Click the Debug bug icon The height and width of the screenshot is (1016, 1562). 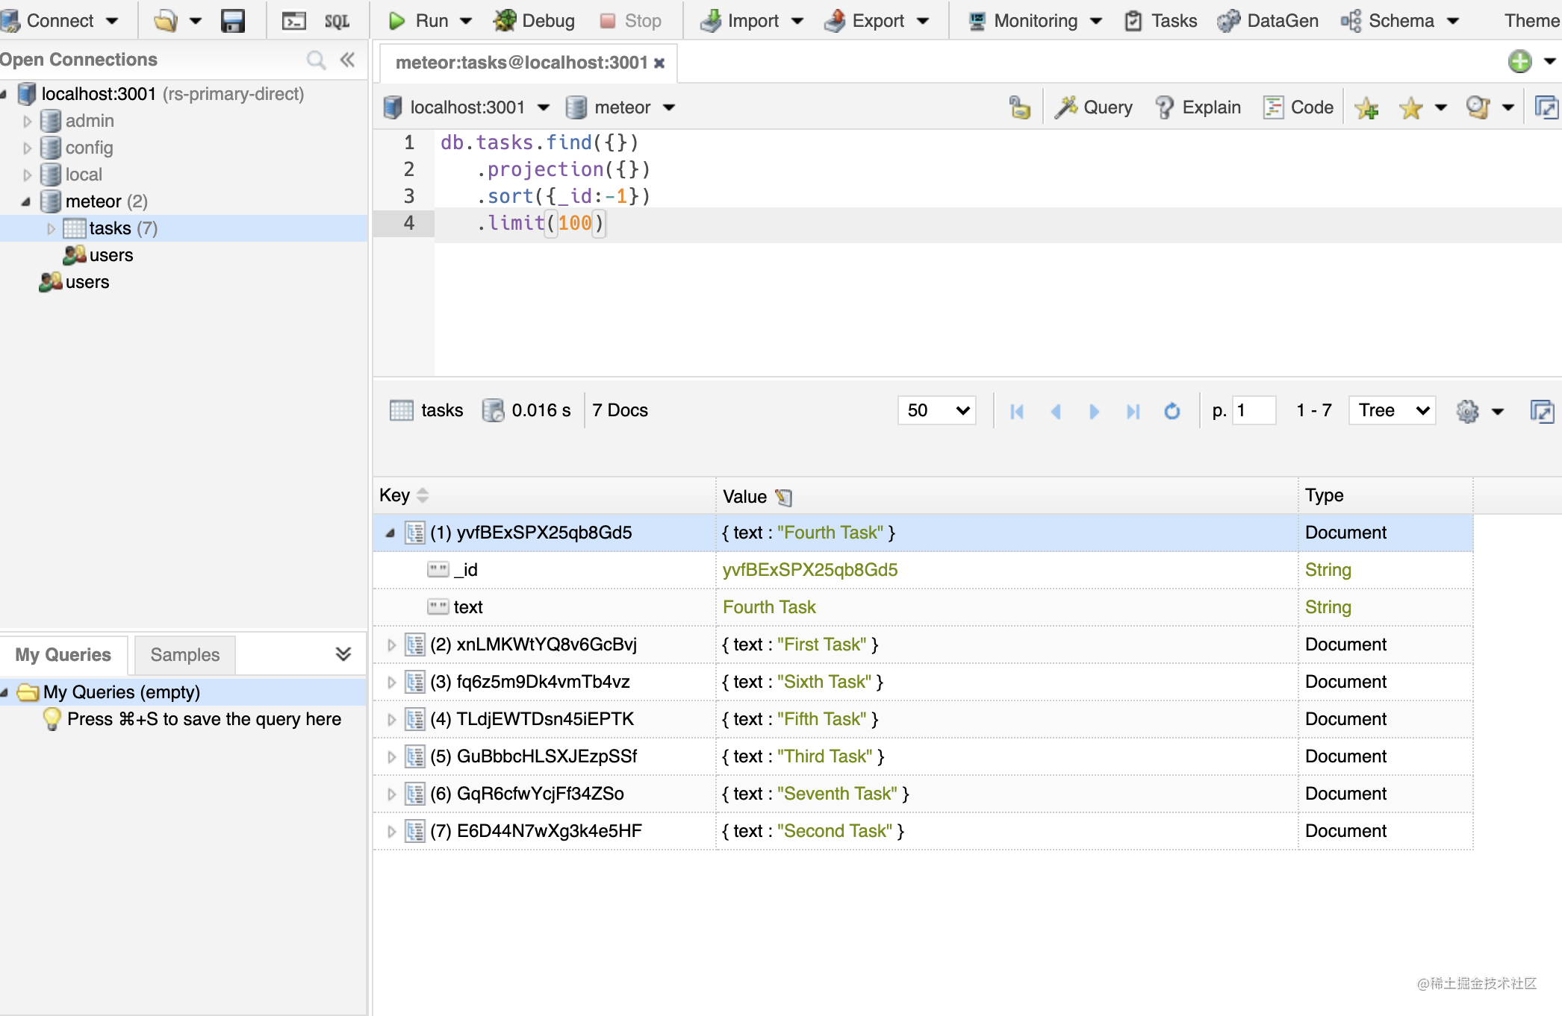point(505,21)
